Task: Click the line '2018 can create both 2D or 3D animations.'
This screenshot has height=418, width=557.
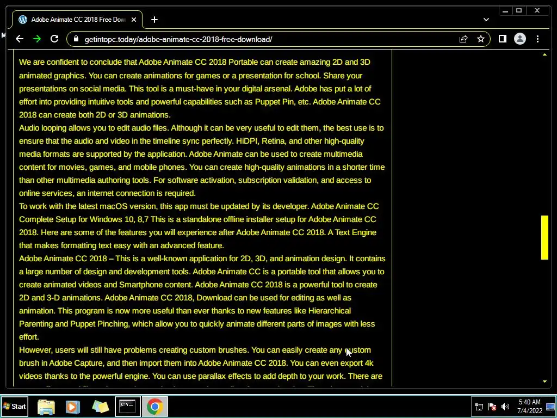Action: click(x=95, y=115)
